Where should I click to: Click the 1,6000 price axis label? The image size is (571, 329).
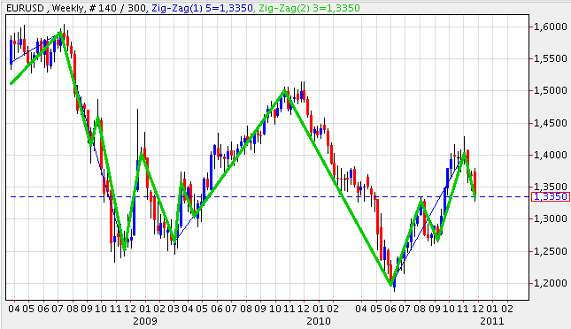(x=551, y=27)
